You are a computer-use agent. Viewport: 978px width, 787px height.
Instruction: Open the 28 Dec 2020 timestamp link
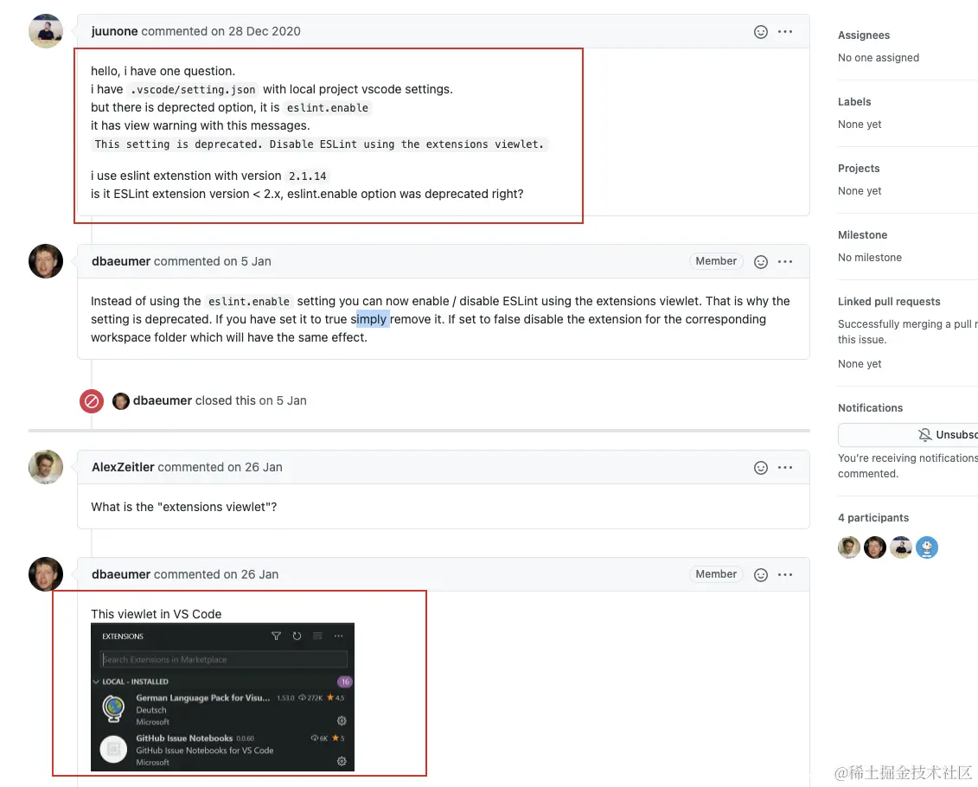[265, 31]
